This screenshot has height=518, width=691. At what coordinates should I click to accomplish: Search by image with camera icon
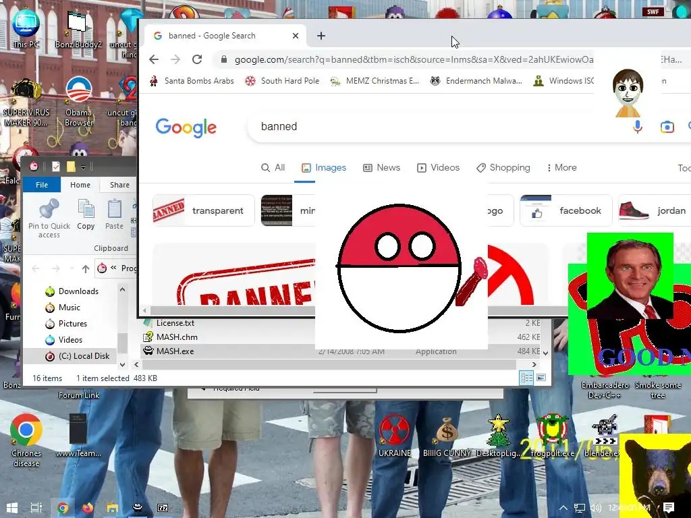667,127
